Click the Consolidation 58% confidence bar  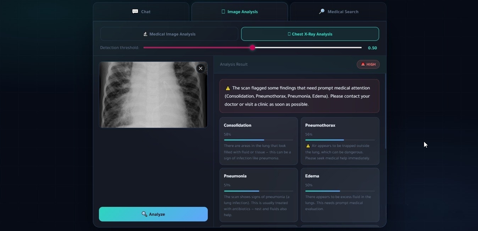click(x=259, y=140)
